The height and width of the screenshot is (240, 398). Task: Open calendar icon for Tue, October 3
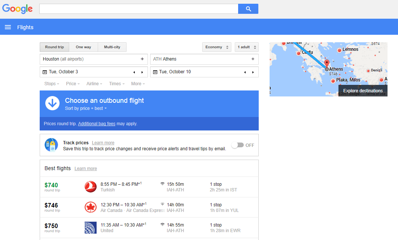pos(45,72)
